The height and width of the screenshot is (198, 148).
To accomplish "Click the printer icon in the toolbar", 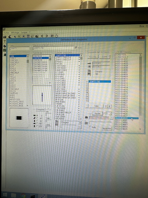I will [5, 37].
